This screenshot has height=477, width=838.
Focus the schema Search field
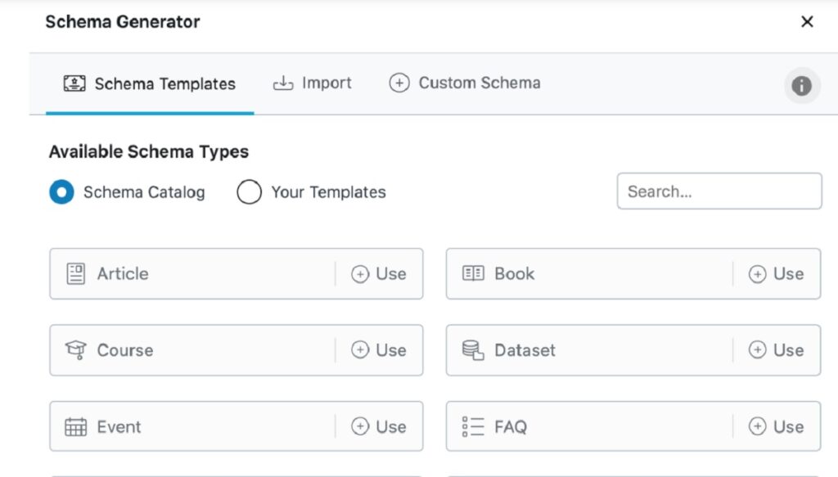[719, 191]
